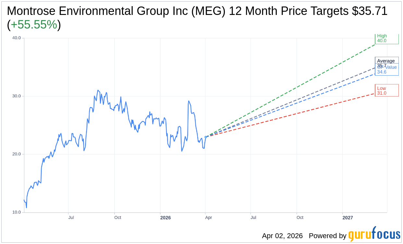
Task: Click the +55.55% percentage in title
Action: 34,25
